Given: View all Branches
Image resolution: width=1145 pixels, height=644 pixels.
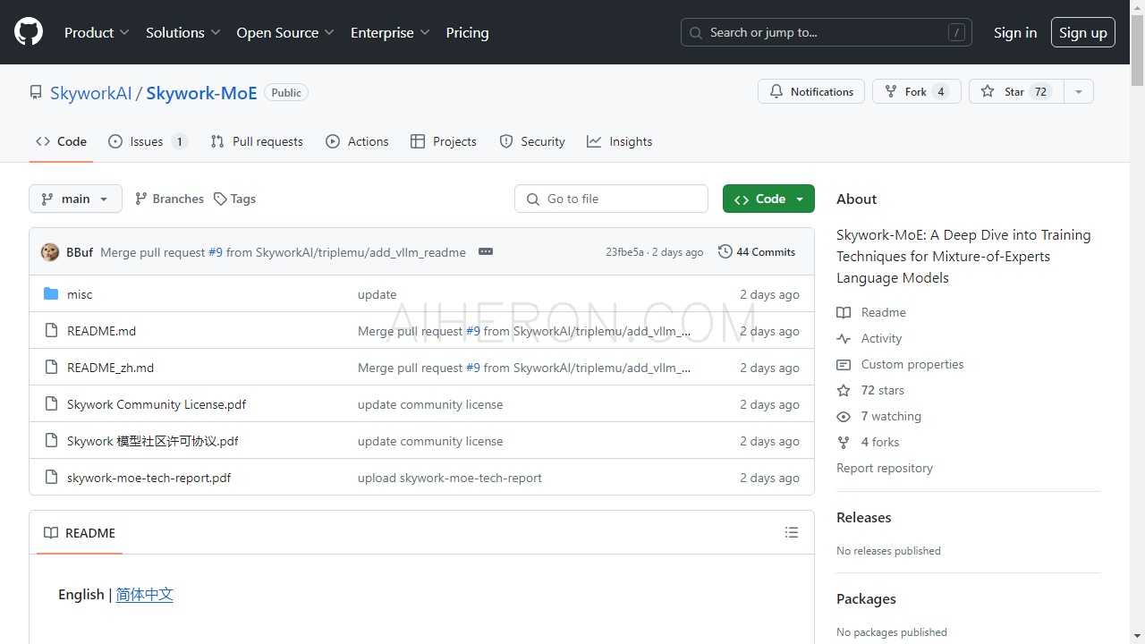Looking at the screenshot, I should click(169, 199).
